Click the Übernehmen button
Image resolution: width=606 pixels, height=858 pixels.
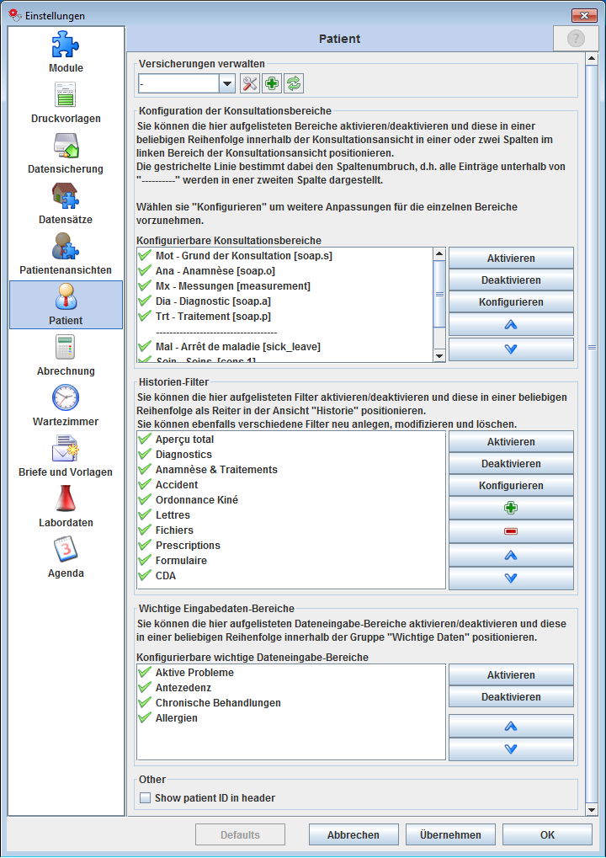point(449,835)
